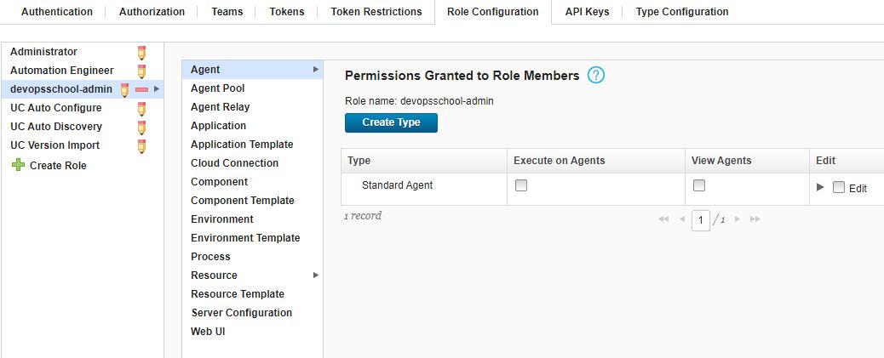
Task: Click pencil icon beside UC Auto Discovery
Action: point(141,127)
